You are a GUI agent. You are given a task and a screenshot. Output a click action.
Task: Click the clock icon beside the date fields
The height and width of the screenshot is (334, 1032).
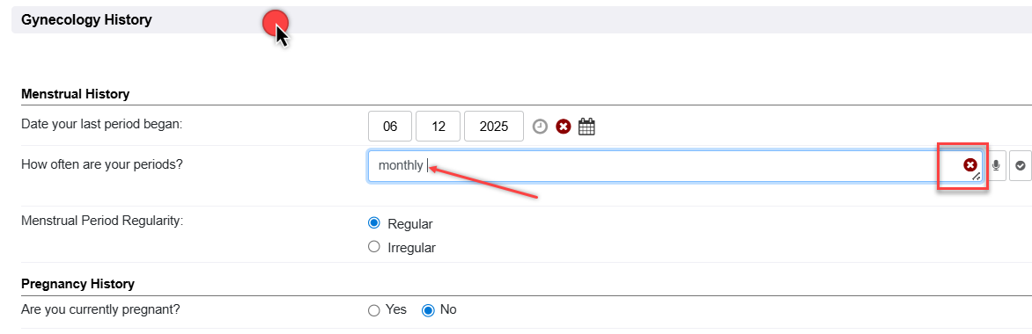540,127
